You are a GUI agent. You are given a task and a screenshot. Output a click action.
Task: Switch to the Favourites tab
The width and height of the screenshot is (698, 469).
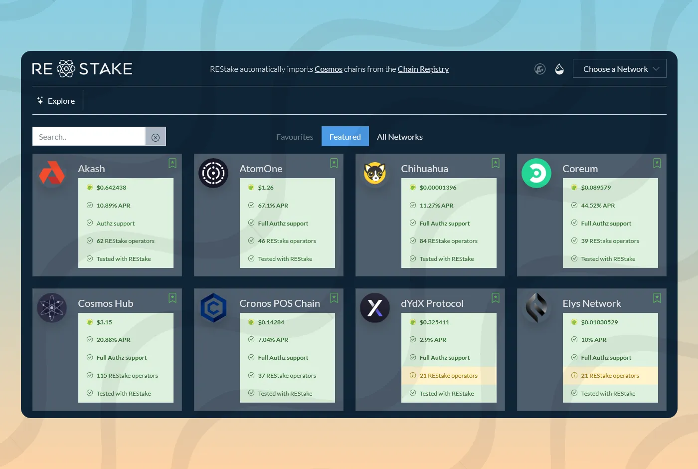pos(295,137)
